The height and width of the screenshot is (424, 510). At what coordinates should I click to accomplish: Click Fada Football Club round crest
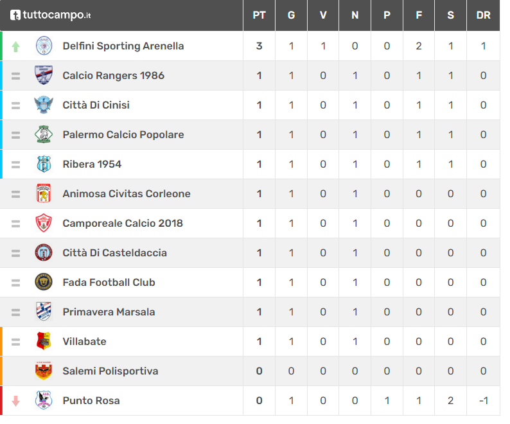point(44,282)
